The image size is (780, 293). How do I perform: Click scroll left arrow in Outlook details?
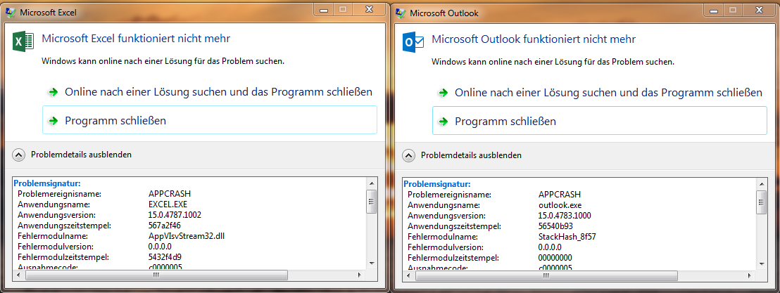(x=408, y=275)
